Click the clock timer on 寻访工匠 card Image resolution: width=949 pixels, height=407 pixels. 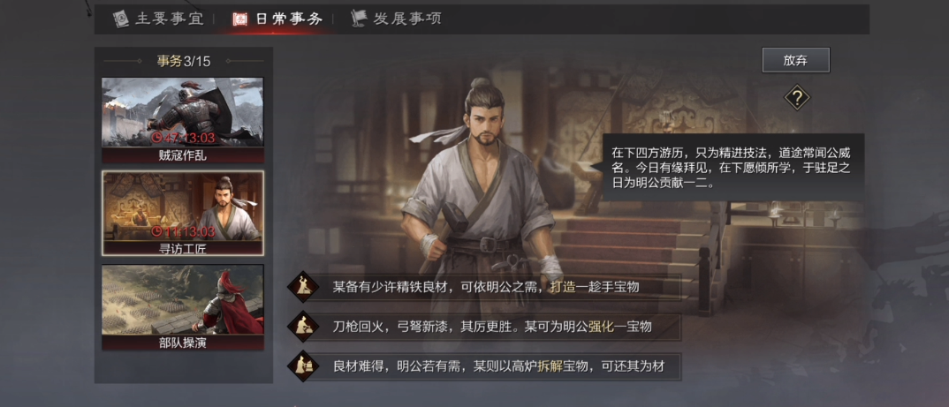coord(184,231)
